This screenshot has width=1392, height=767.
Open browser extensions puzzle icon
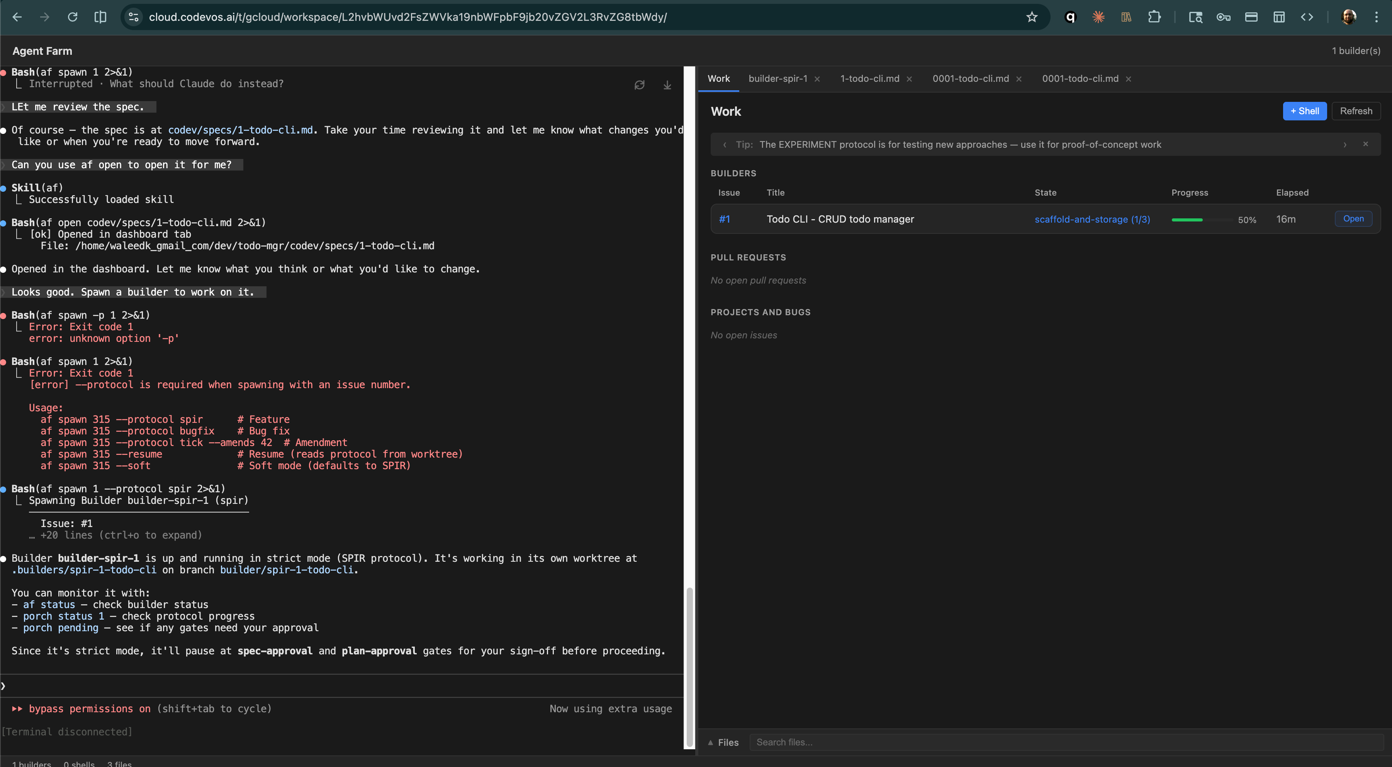click(x=1154, y=17)
